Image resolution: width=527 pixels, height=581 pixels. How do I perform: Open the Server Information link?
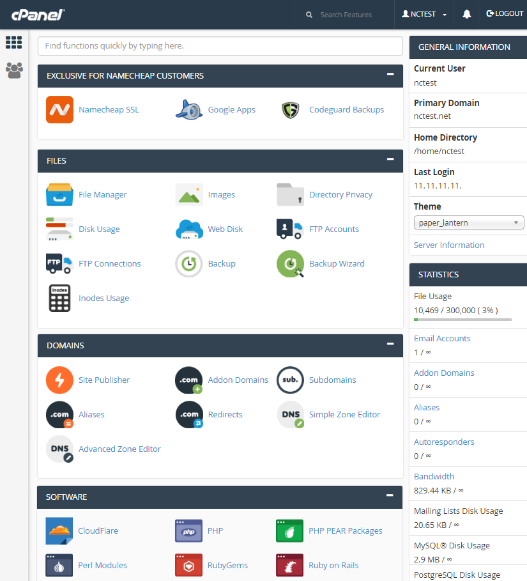click(449, 245)
